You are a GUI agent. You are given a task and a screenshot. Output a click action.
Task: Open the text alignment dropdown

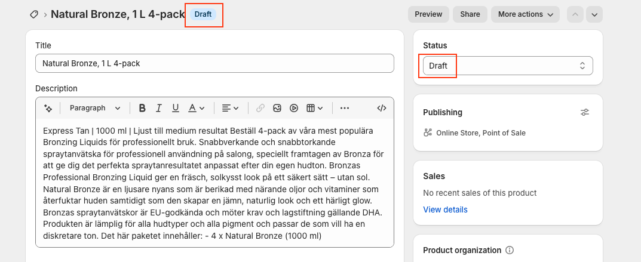(x=230, y=108)
